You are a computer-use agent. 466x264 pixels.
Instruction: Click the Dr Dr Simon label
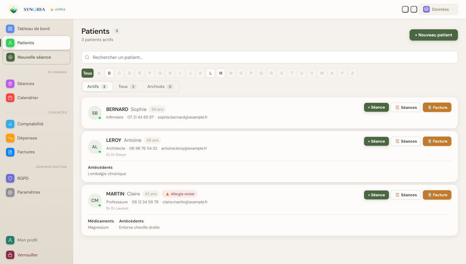[116, 155]
